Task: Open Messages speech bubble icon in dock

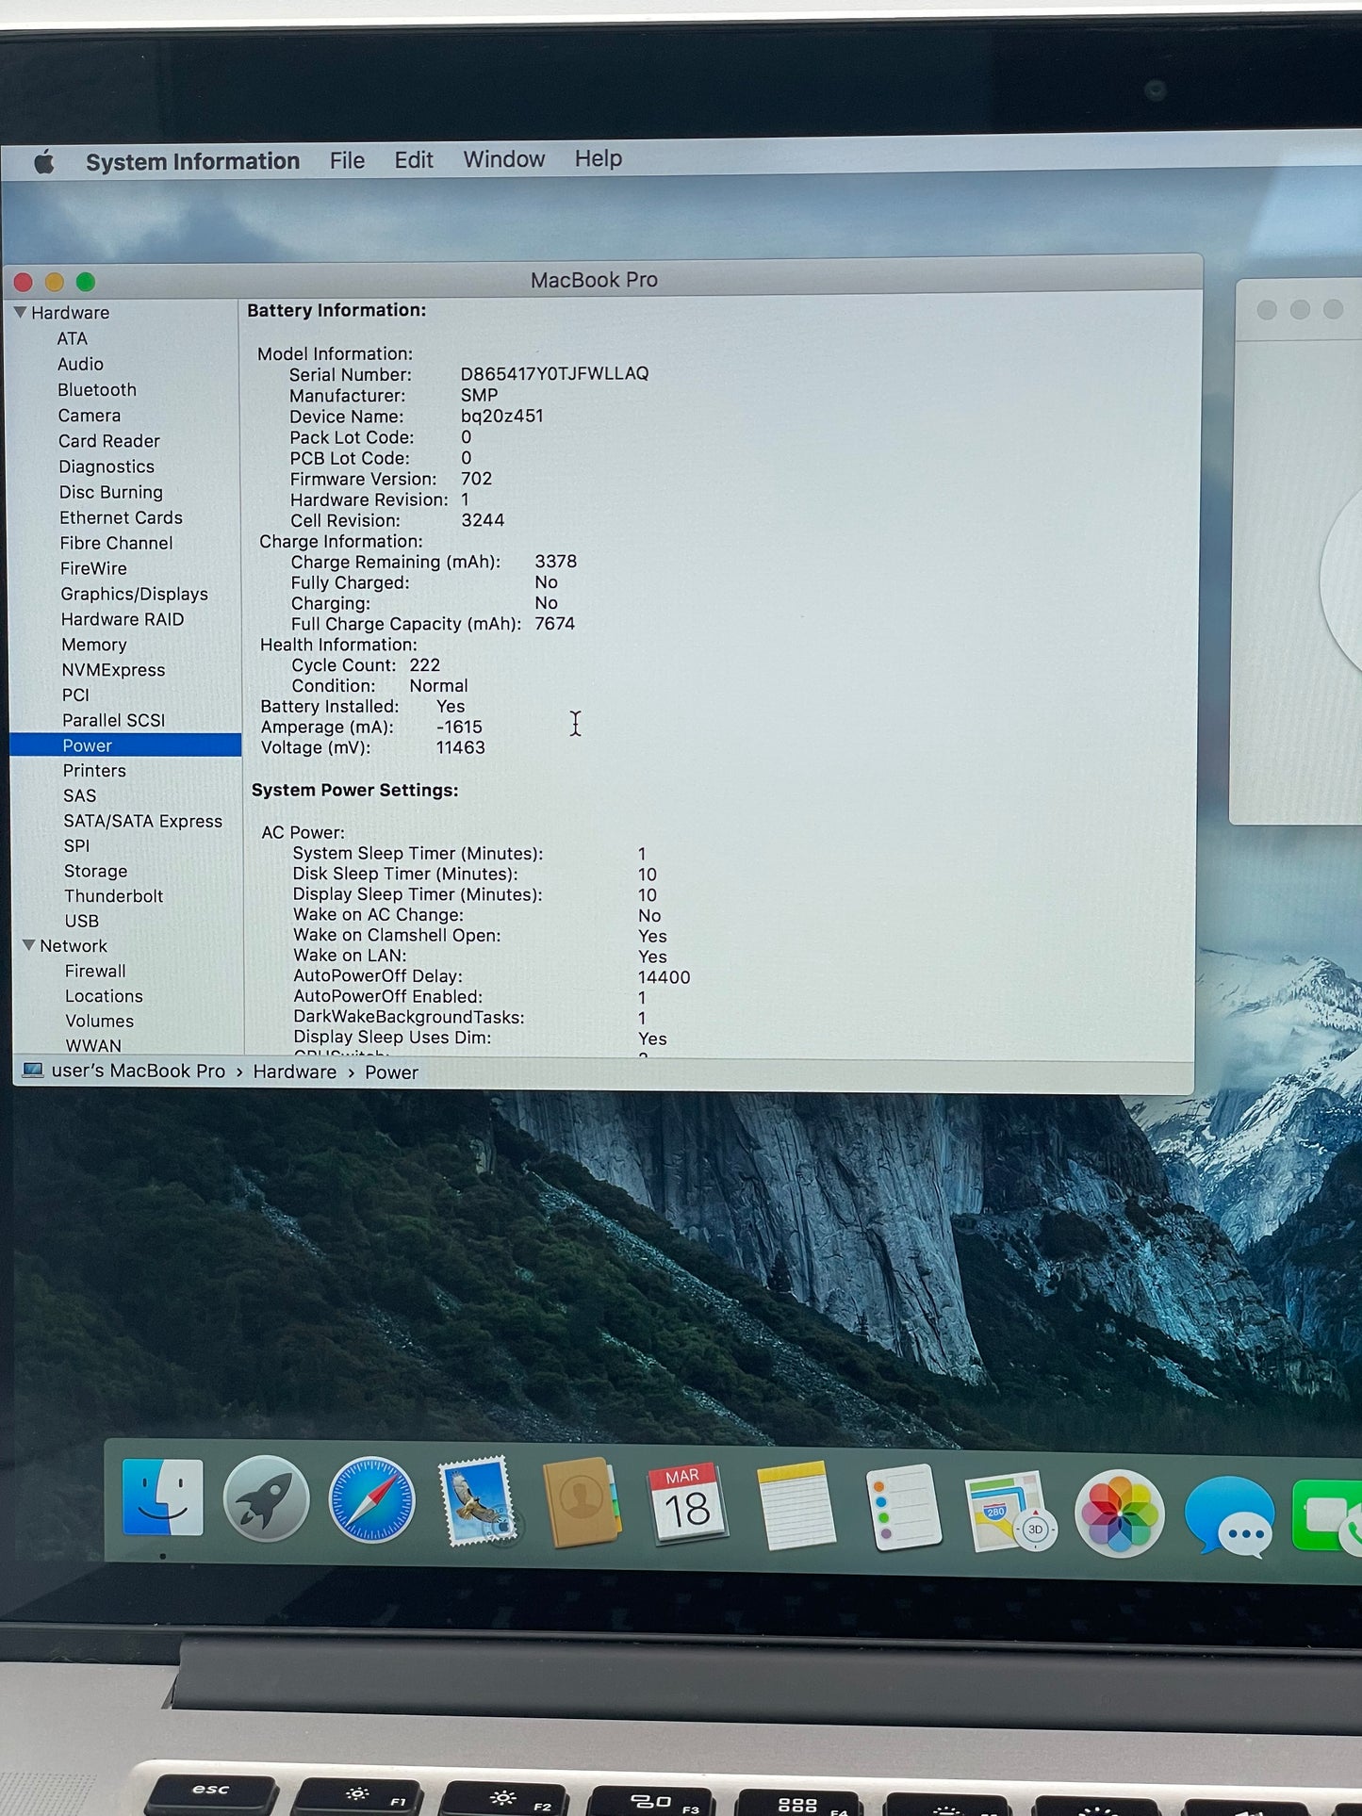Action: click(1230, 1515)
